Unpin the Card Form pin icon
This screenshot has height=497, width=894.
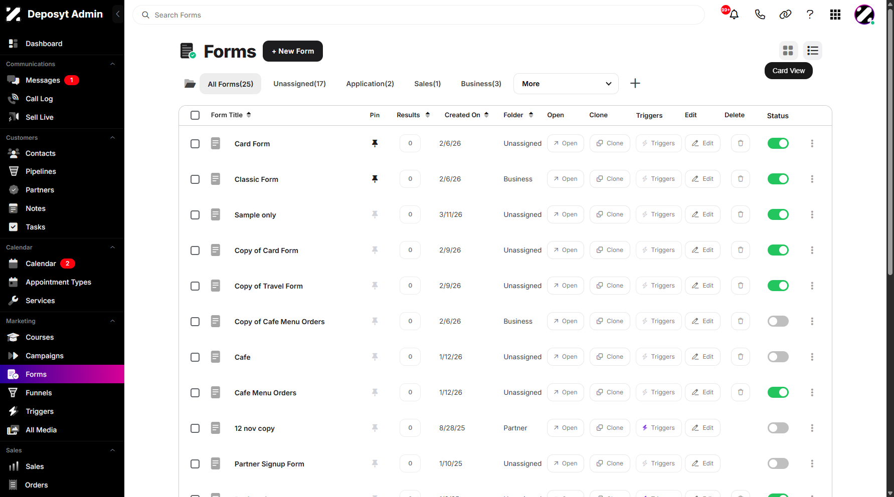point(375,143)
